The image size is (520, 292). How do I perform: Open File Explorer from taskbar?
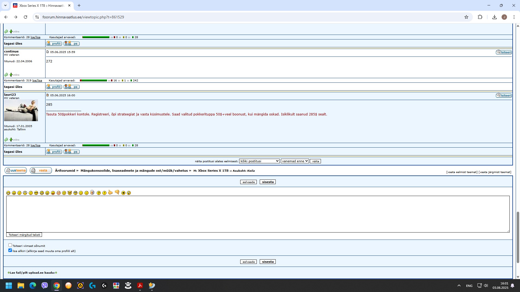click(x=21, y=286)
